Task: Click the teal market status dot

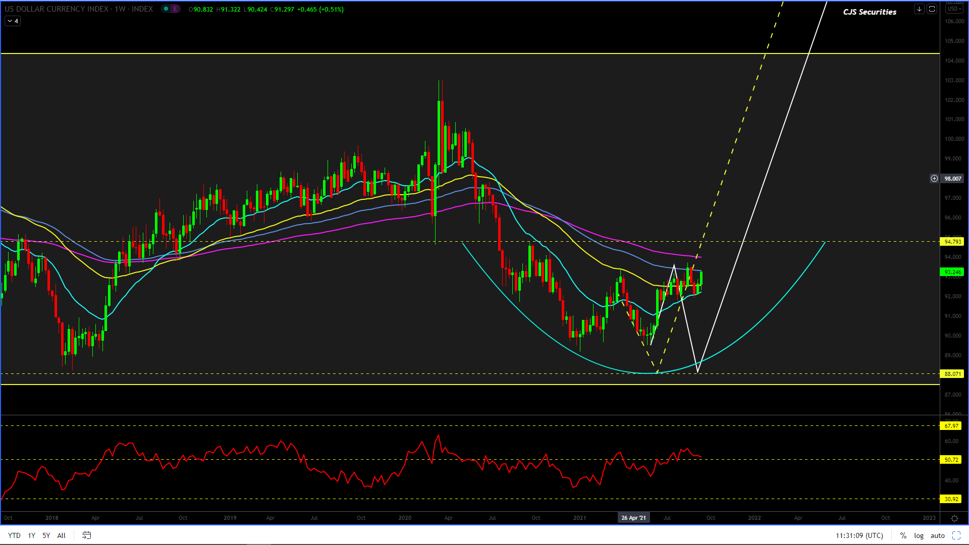Action: pos(166,9)
